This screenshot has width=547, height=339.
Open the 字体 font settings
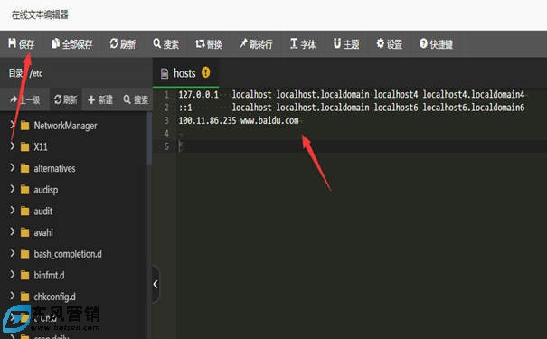click(303, 44)
